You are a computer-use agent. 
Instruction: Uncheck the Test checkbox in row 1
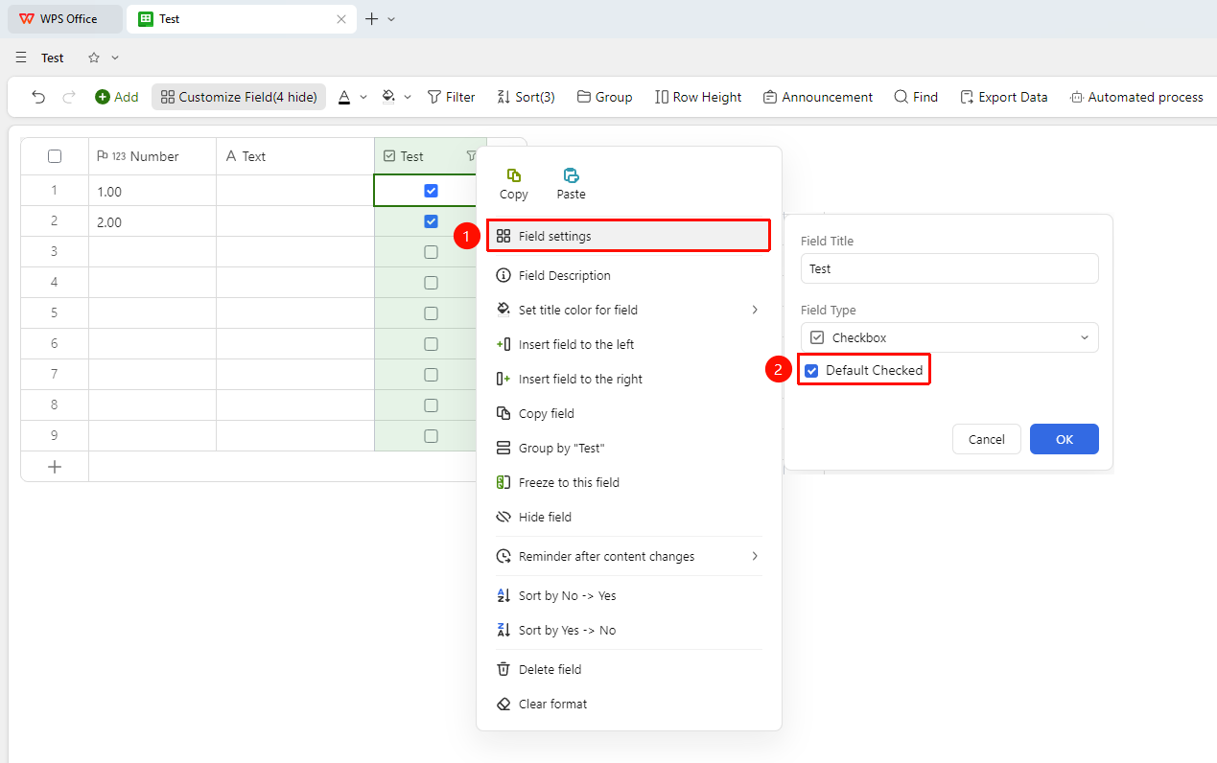click(431, 191)
